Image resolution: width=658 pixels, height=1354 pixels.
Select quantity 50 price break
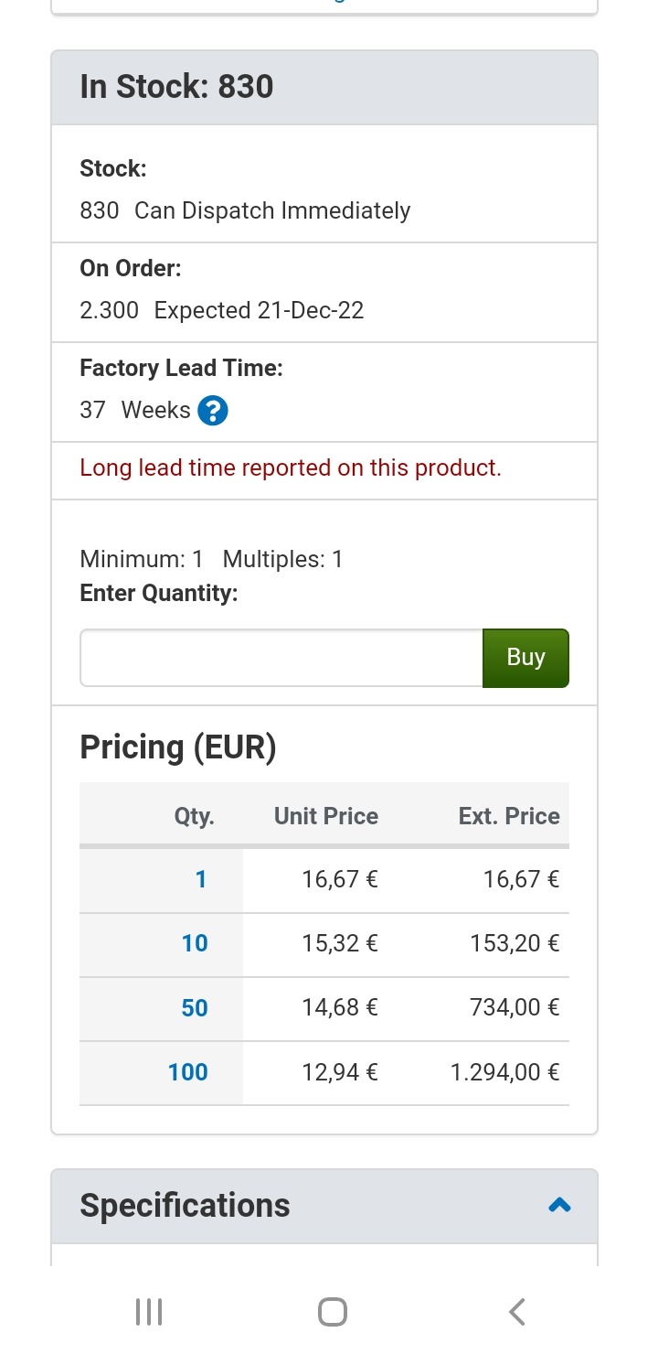(195, 1008)
